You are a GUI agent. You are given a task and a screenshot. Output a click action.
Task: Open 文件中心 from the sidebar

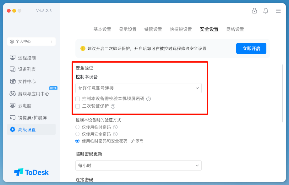pyautogui.click(x=27, y=81)
